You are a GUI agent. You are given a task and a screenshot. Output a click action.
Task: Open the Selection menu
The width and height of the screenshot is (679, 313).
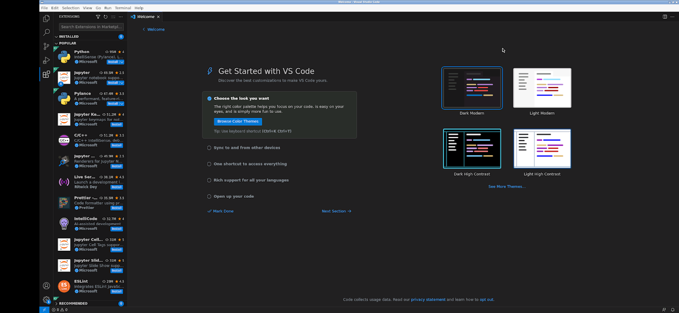pos(70,8)
